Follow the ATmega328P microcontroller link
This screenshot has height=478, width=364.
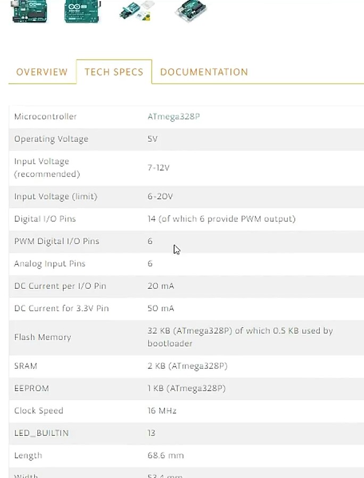173,117
